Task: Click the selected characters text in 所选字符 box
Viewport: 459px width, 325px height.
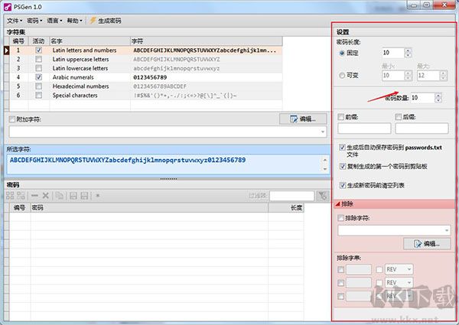Action: click(x=128, y=160)
